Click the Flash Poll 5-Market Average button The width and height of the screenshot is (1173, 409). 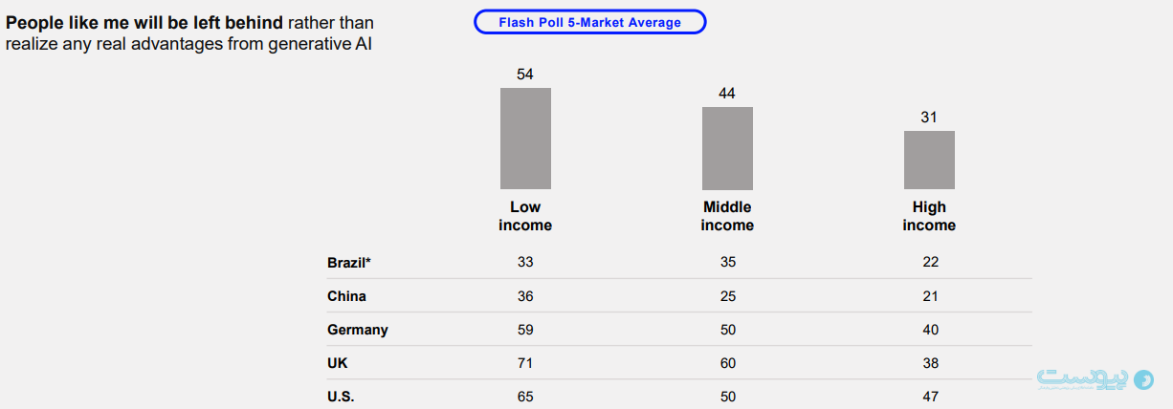point(589,22)
